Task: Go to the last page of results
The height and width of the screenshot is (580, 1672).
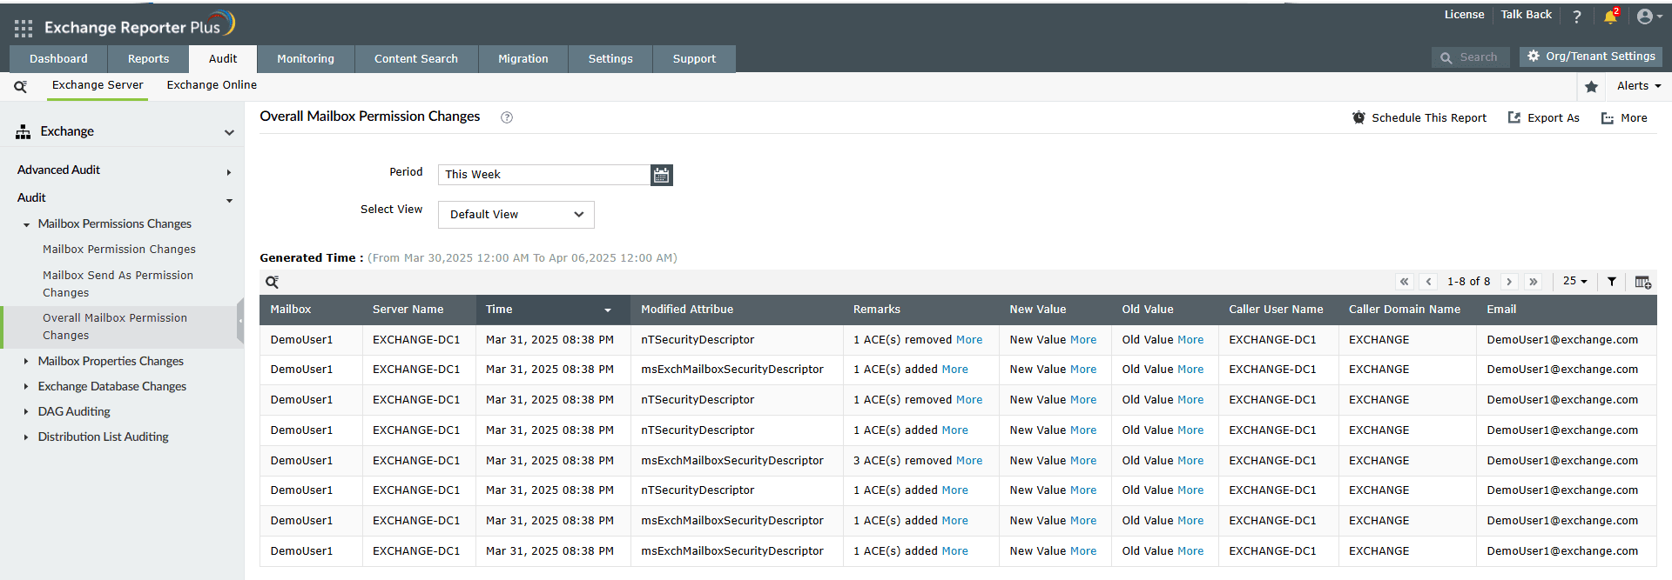Action: [x=1534, y=282]
